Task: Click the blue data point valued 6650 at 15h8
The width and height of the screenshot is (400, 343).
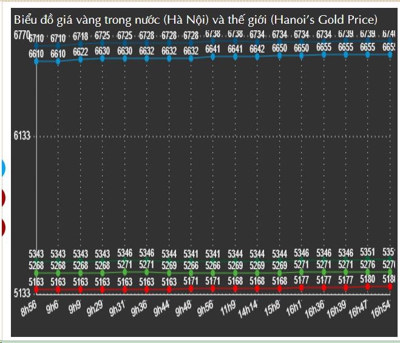Action: pos(279,55)
